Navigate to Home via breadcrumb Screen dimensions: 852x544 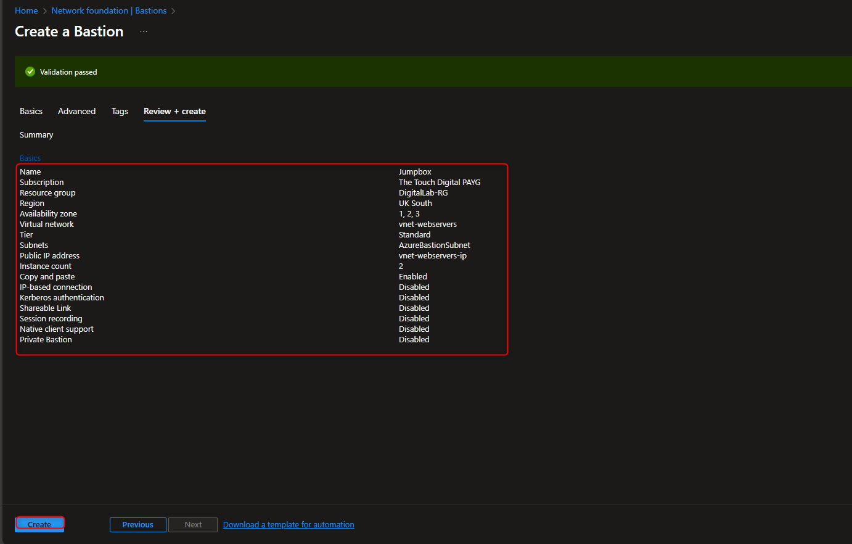pos(27,10)
